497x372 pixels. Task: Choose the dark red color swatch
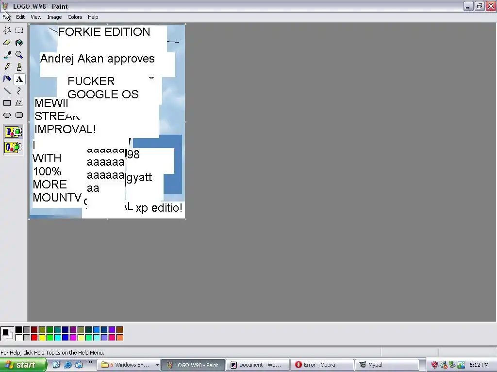pos(34,330)
